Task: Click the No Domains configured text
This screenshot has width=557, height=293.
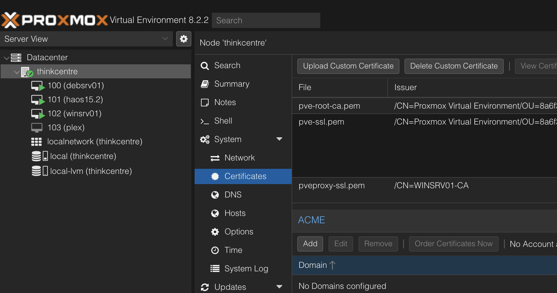Action: [x=342, y=286]
